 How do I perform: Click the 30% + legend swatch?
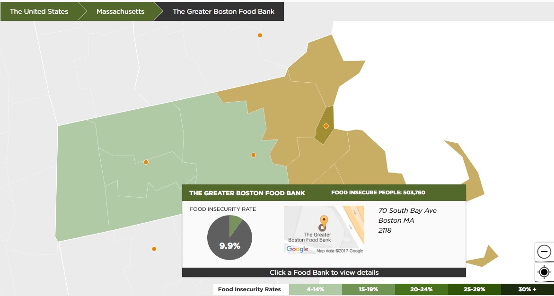[528, 289]
